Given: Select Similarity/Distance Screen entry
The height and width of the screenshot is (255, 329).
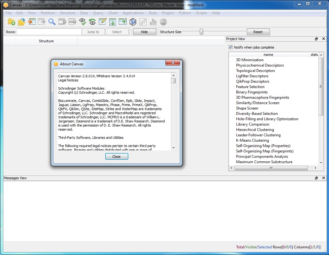Looking at the screenshot, I should (x=258, y=103).
